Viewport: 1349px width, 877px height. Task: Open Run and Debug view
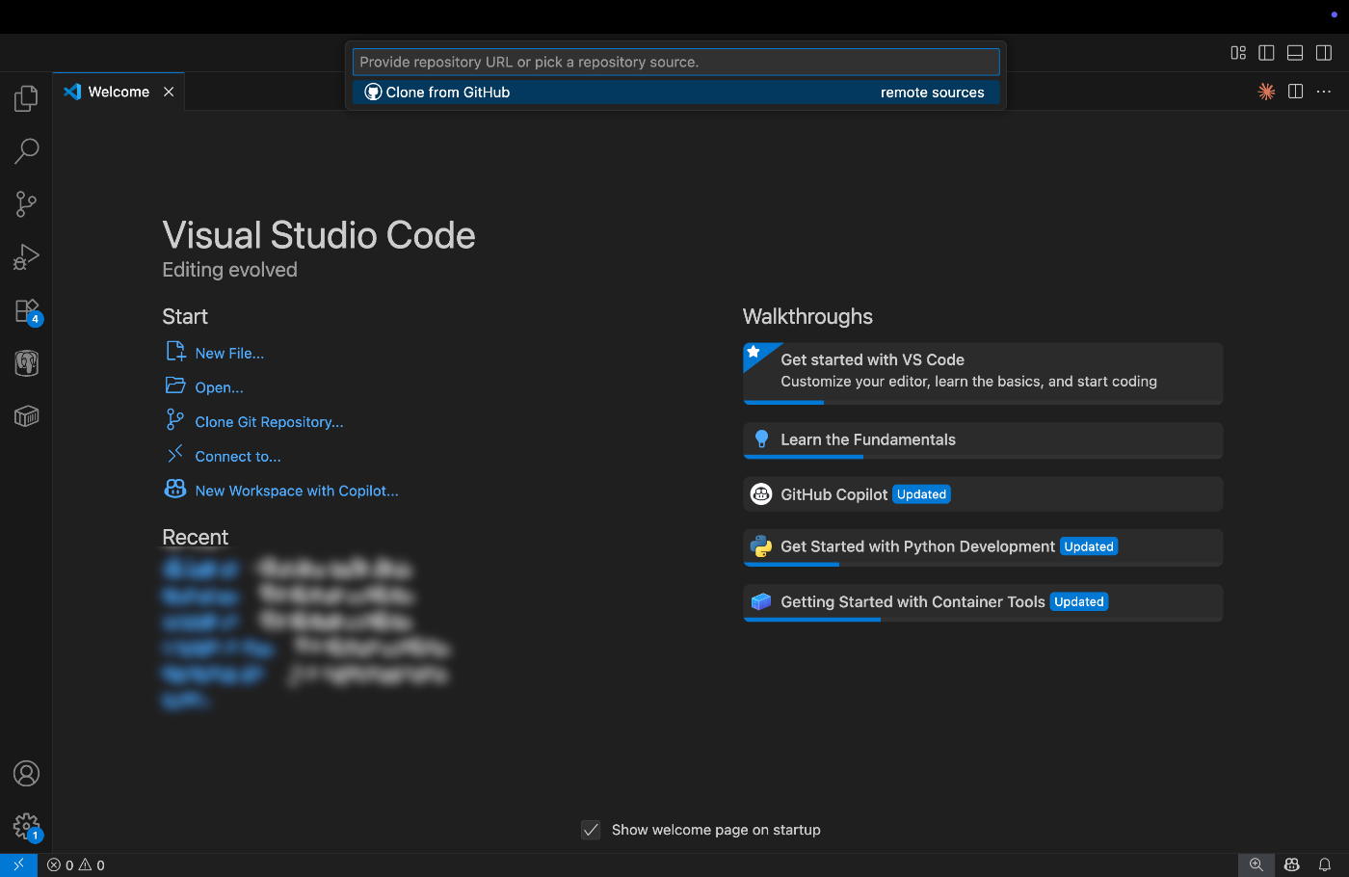(26, 256)
